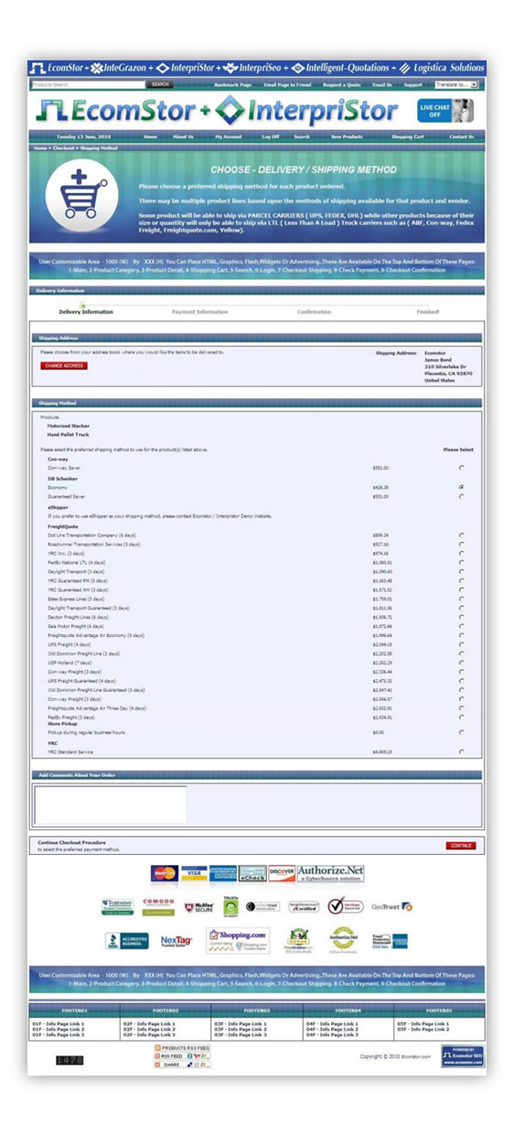Screen dimensions: 514x1136
Task: Choose Dot Line Transportation Company shipping
Action: pos(461,536)
